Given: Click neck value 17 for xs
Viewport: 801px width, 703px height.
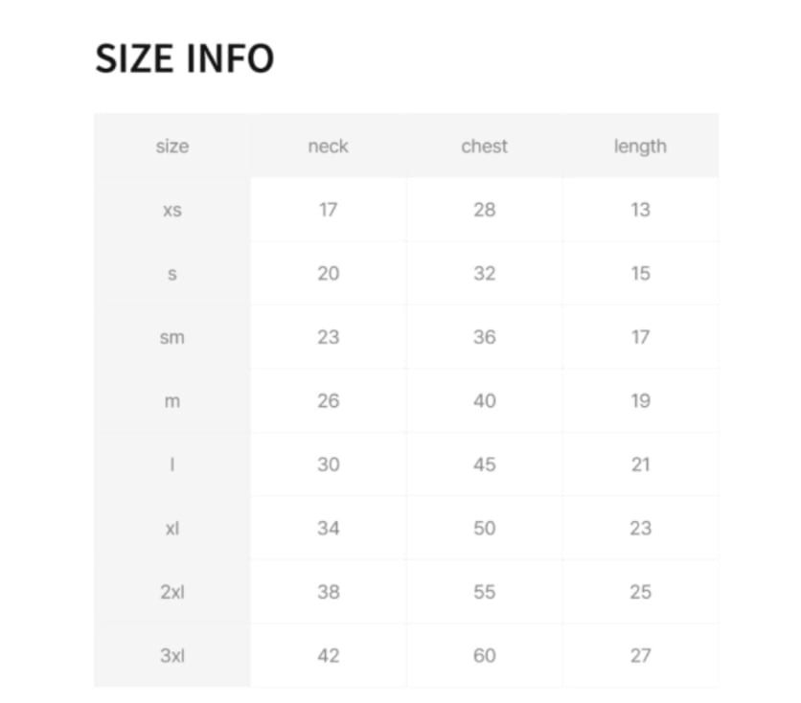Looking at the screenshot, I should [x=328, y=210].
